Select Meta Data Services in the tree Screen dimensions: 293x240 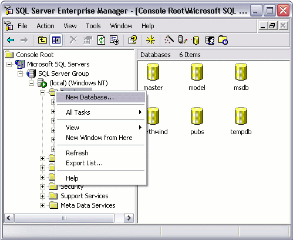[x=88, y=205]
